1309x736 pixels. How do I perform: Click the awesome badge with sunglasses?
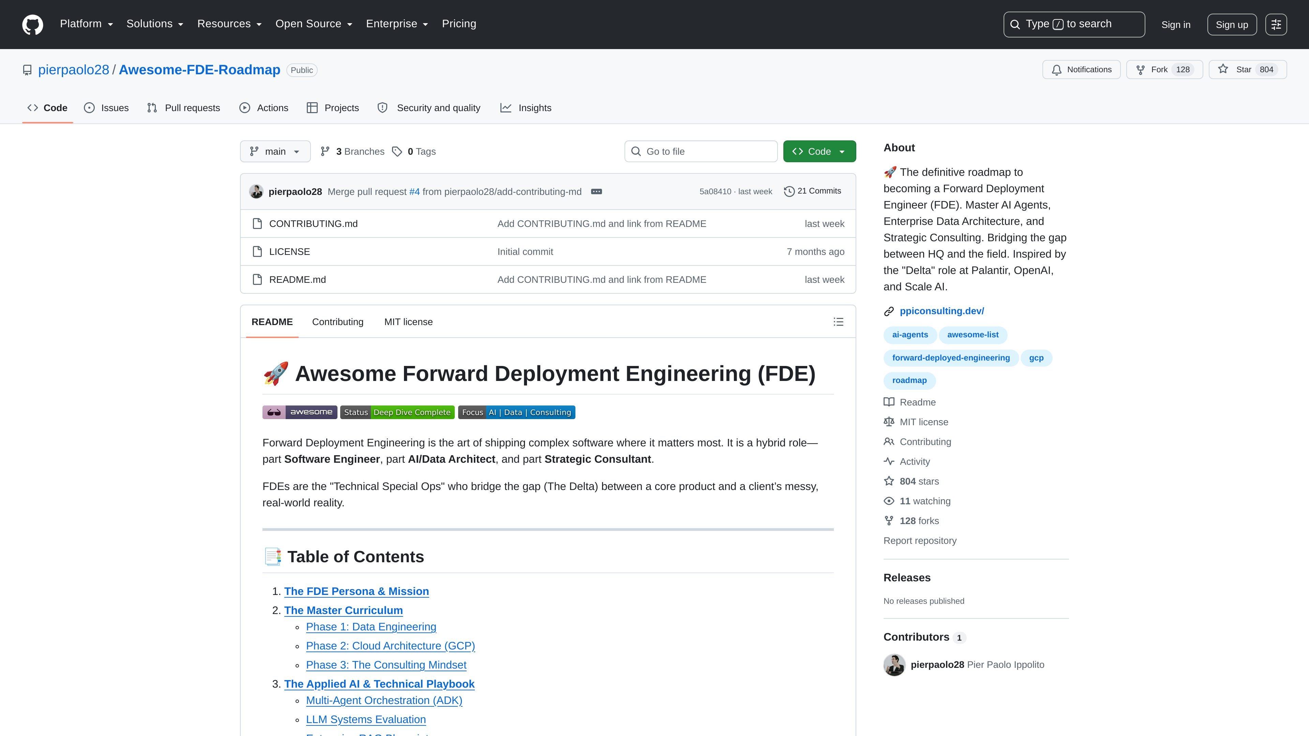click(300, 412)
